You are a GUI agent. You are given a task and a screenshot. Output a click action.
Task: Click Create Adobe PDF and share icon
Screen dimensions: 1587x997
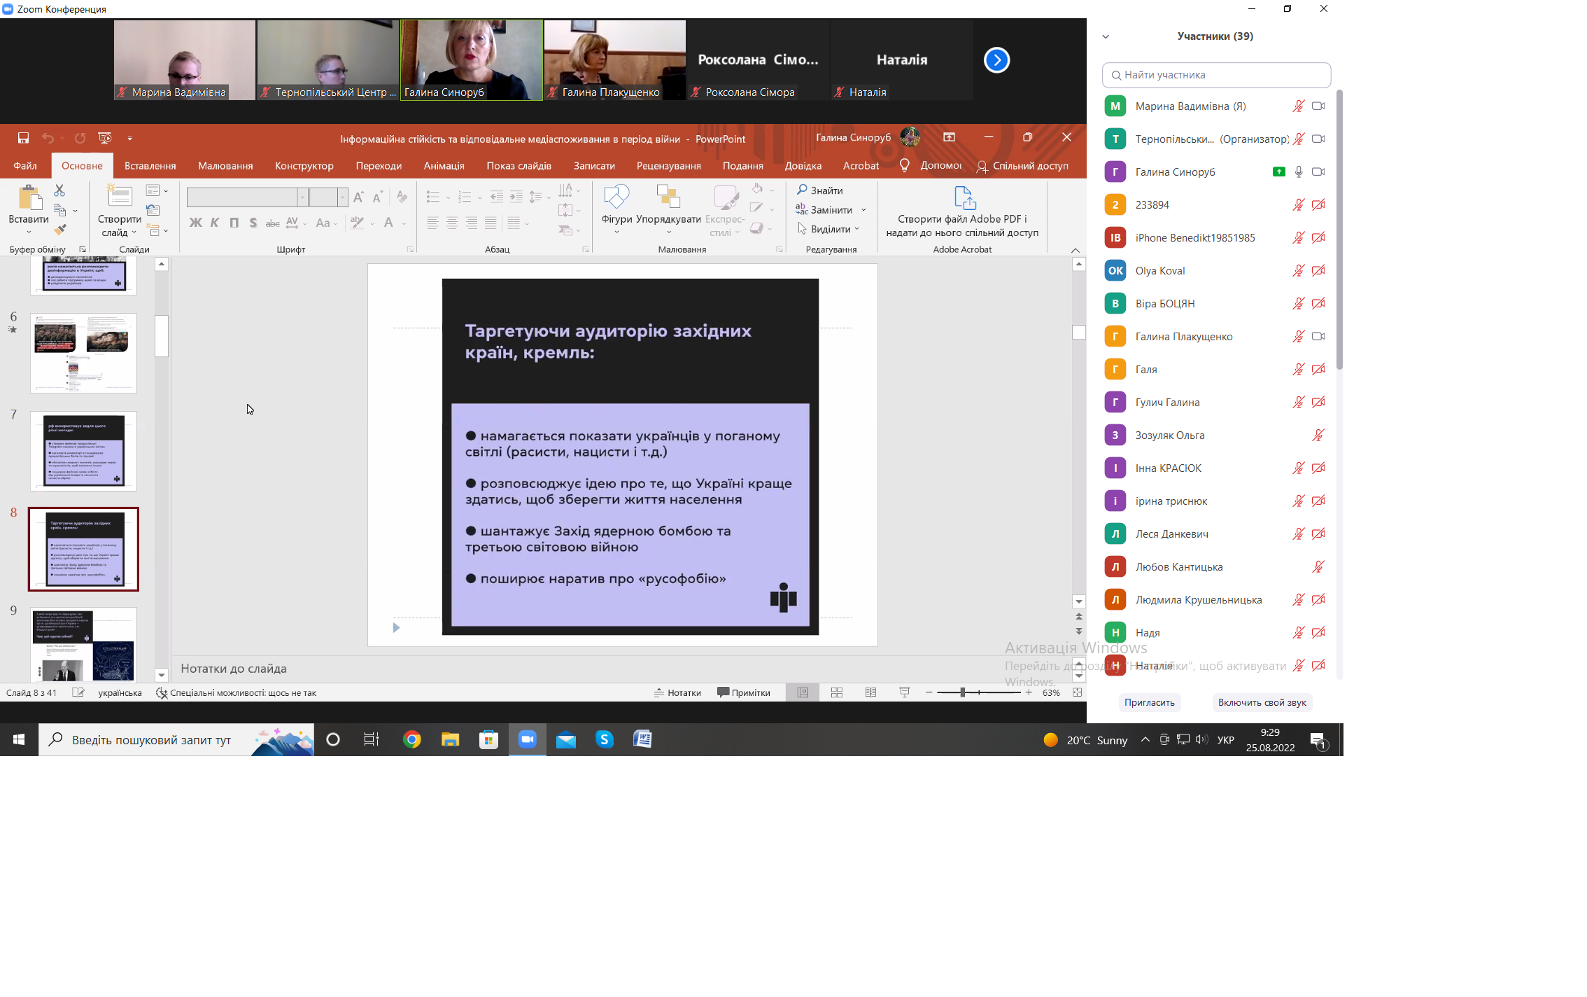point(964,197)
